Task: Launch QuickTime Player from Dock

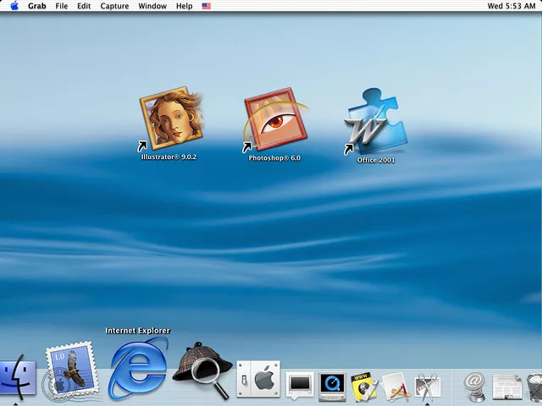Action: [332, 387]
